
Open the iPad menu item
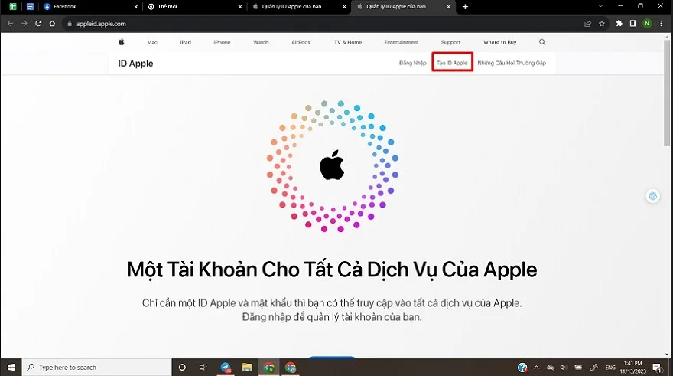tap(185, 42)
